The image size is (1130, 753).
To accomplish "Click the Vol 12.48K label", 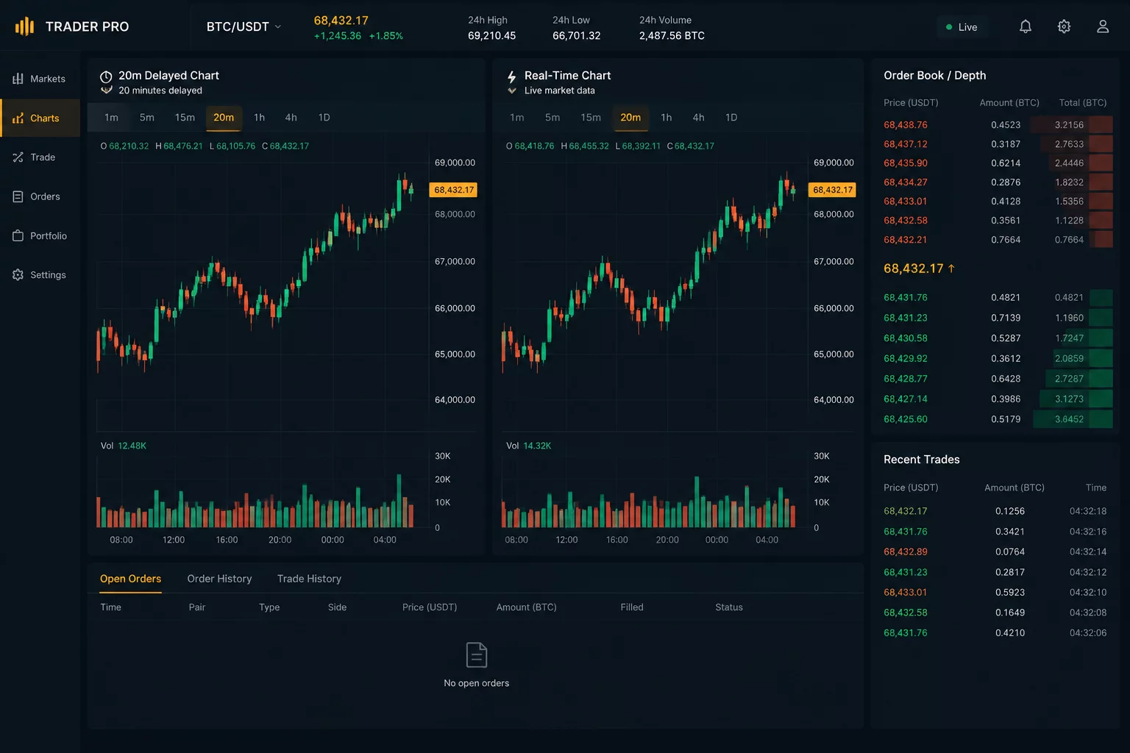I will 123,446.
